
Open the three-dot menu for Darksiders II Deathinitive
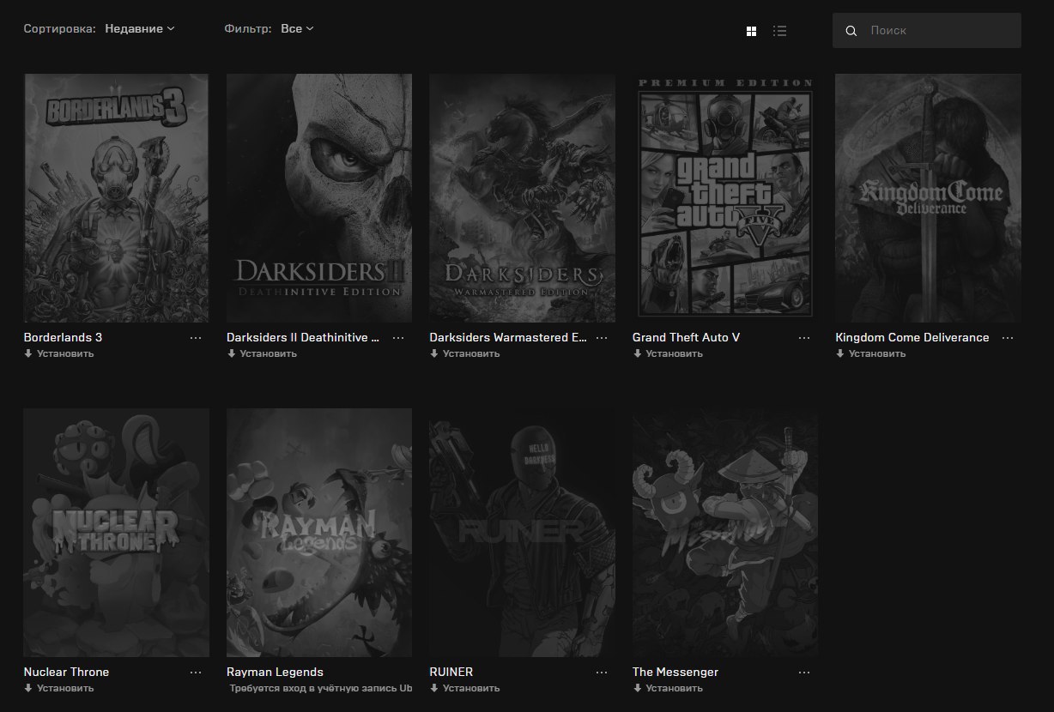398,338
